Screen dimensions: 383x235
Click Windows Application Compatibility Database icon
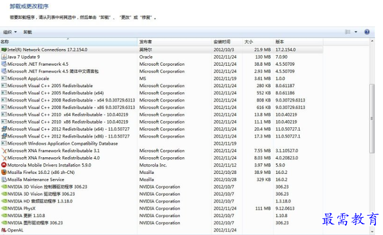coord(4,144)
